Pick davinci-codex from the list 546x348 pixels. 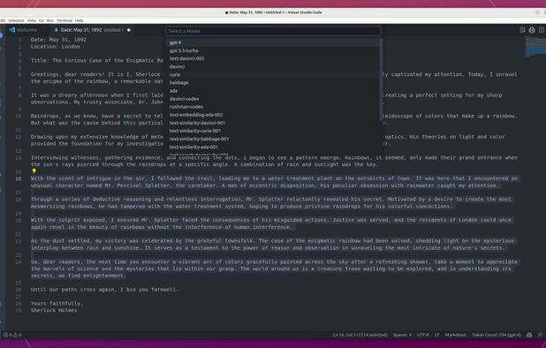coord(273,99)
